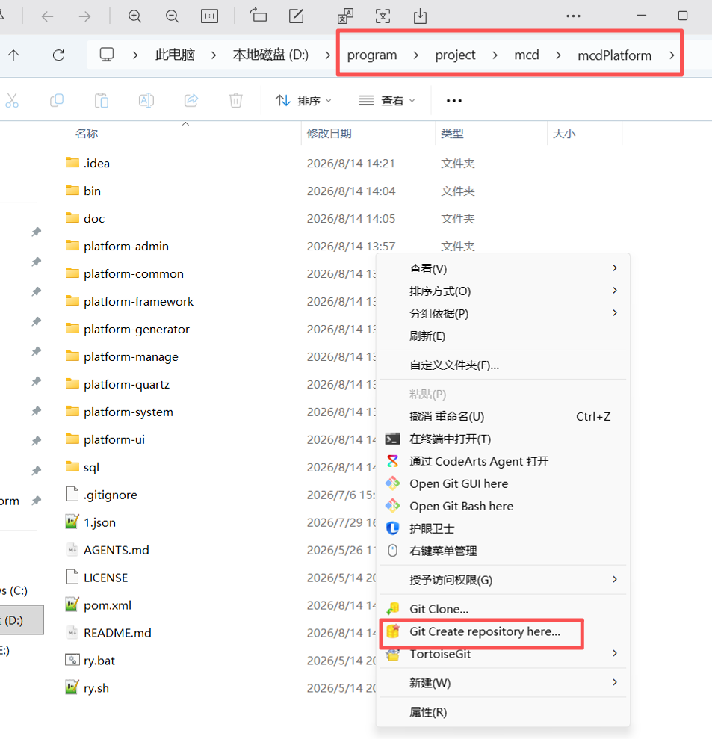Click the computer monitor icon in address bar

coord(107,55)
